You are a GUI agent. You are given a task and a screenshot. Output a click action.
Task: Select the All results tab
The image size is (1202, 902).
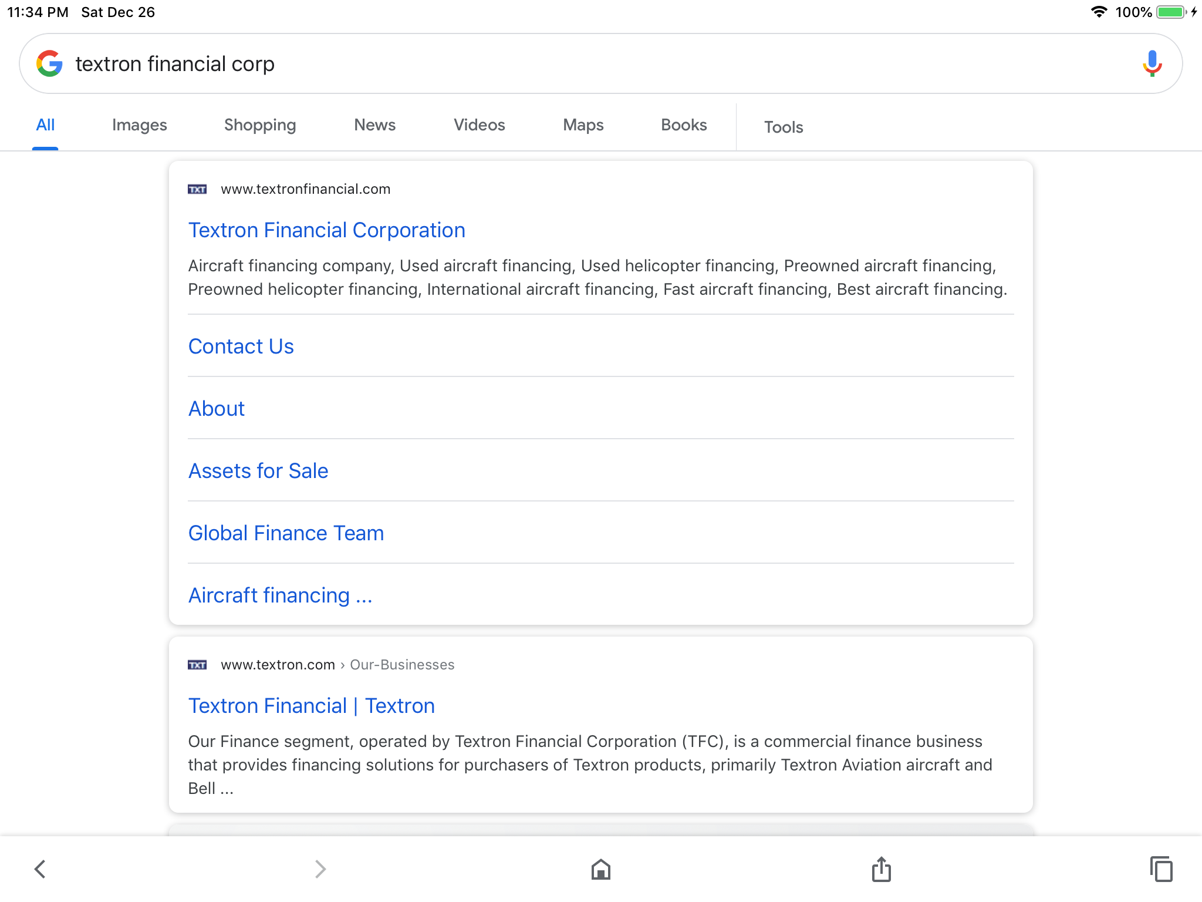tap(45, 125)
